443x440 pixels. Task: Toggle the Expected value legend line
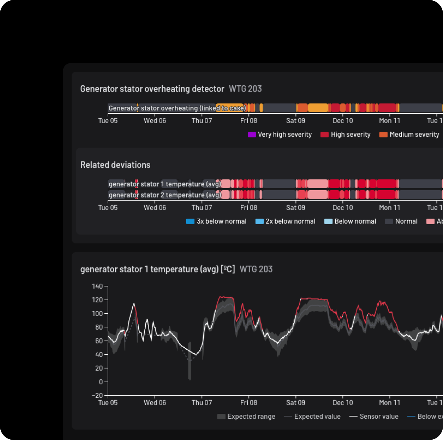[x=288, y=417]
